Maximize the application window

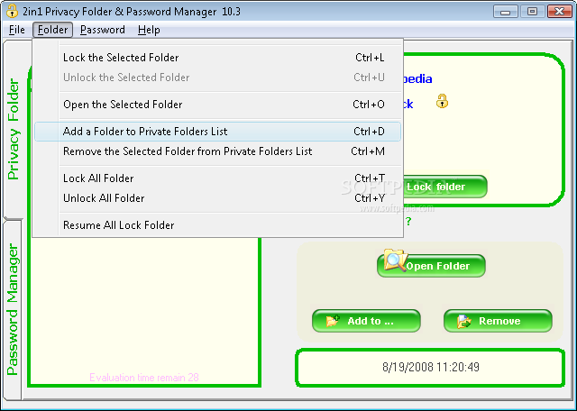[532, 12]
